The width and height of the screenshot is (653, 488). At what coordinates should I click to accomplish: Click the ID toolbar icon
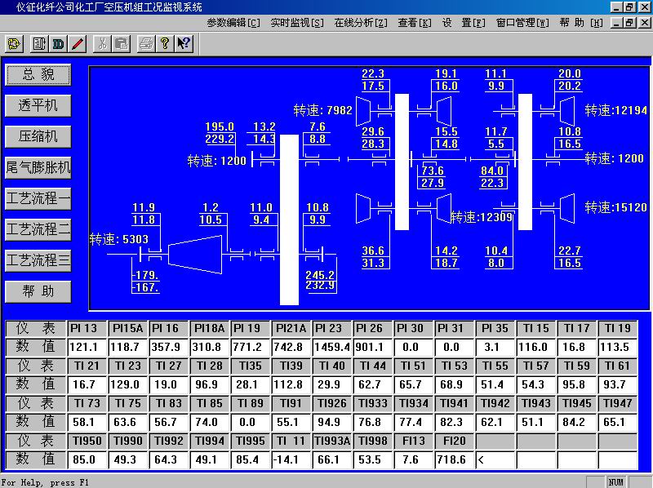click(58, 43)
